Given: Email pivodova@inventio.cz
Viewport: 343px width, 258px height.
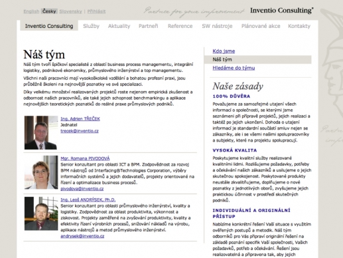Looking at the screenshot, I should (82, 189).
